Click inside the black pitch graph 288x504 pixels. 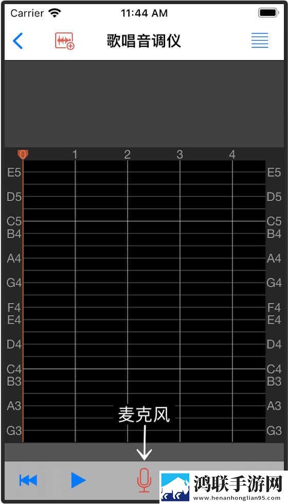(x=144, y=301)
